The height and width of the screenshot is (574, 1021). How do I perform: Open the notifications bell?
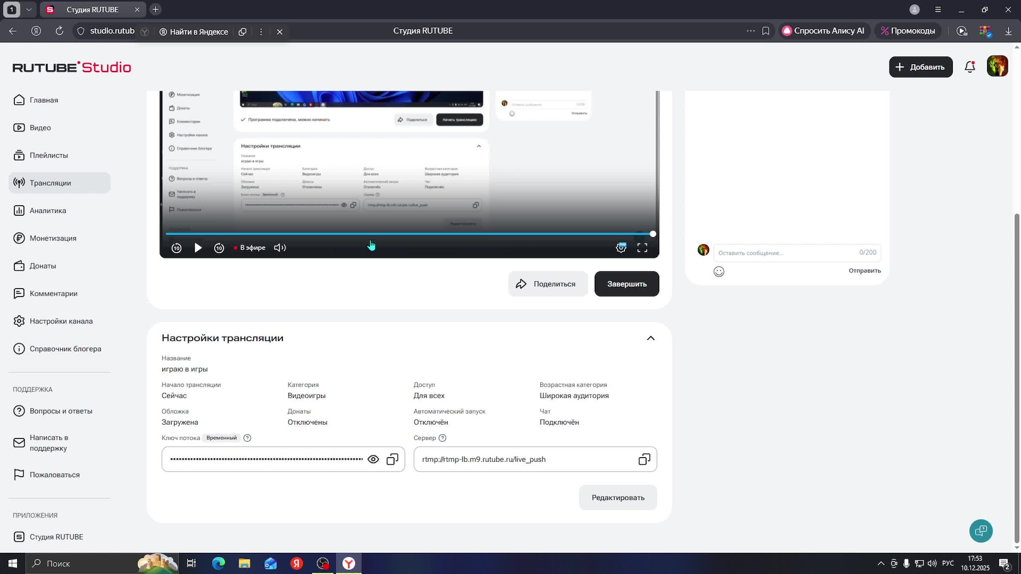pos(970,67)
